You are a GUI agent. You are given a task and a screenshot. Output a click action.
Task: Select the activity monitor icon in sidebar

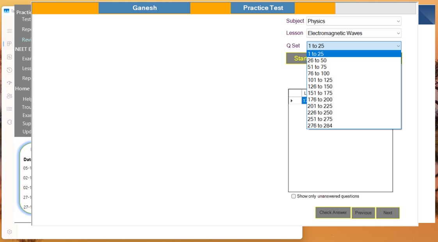[9, 57]
